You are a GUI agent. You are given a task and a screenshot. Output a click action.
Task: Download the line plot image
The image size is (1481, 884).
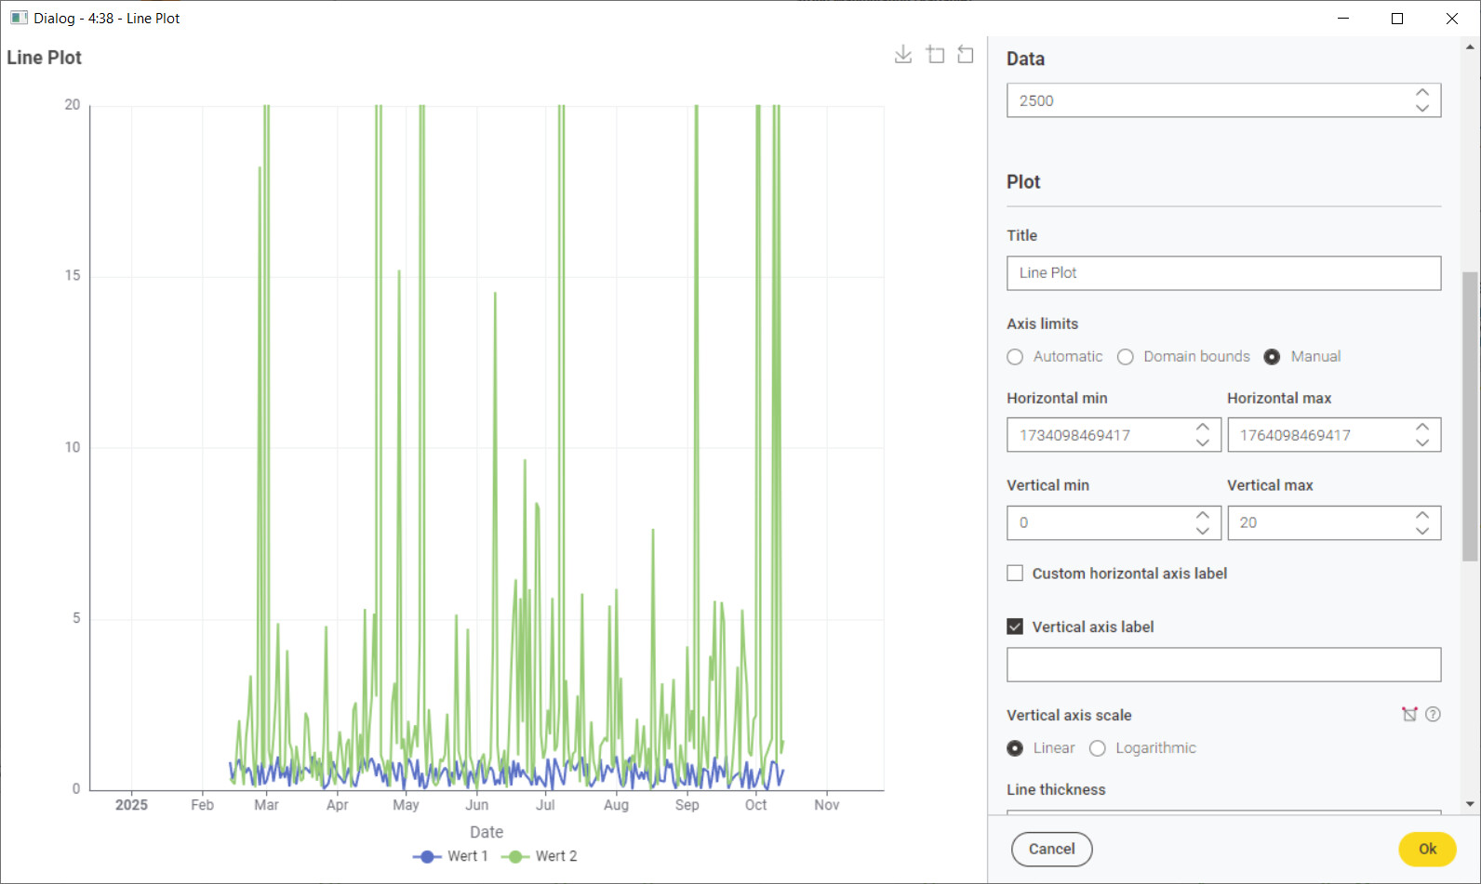[x=902, y=55]
